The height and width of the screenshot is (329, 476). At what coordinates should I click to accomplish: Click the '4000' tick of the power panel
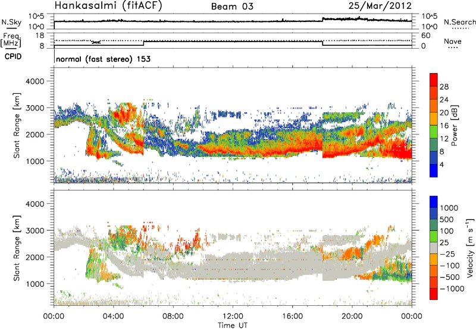click(35, 81)
